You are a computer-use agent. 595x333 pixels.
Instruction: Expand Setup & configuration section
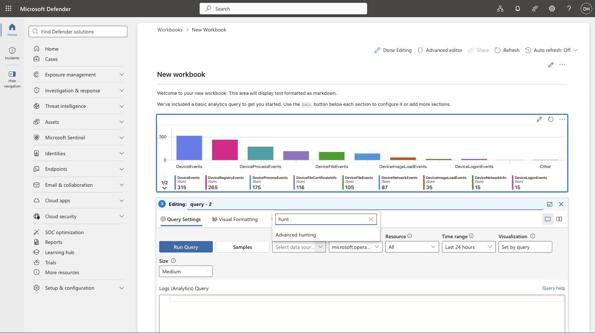[121, 288]
